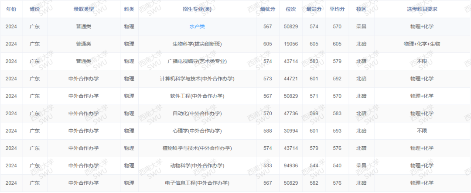The image size is (471, 193).
Task: Select lowest score 573 in 计算机科学与技术 row
Action: click(x=268, y=79)
